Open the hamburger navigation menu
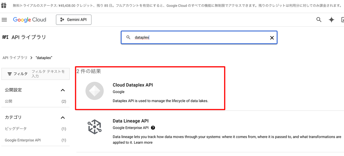The height and width of the screenshot is (156, 344). coord(4,20)
